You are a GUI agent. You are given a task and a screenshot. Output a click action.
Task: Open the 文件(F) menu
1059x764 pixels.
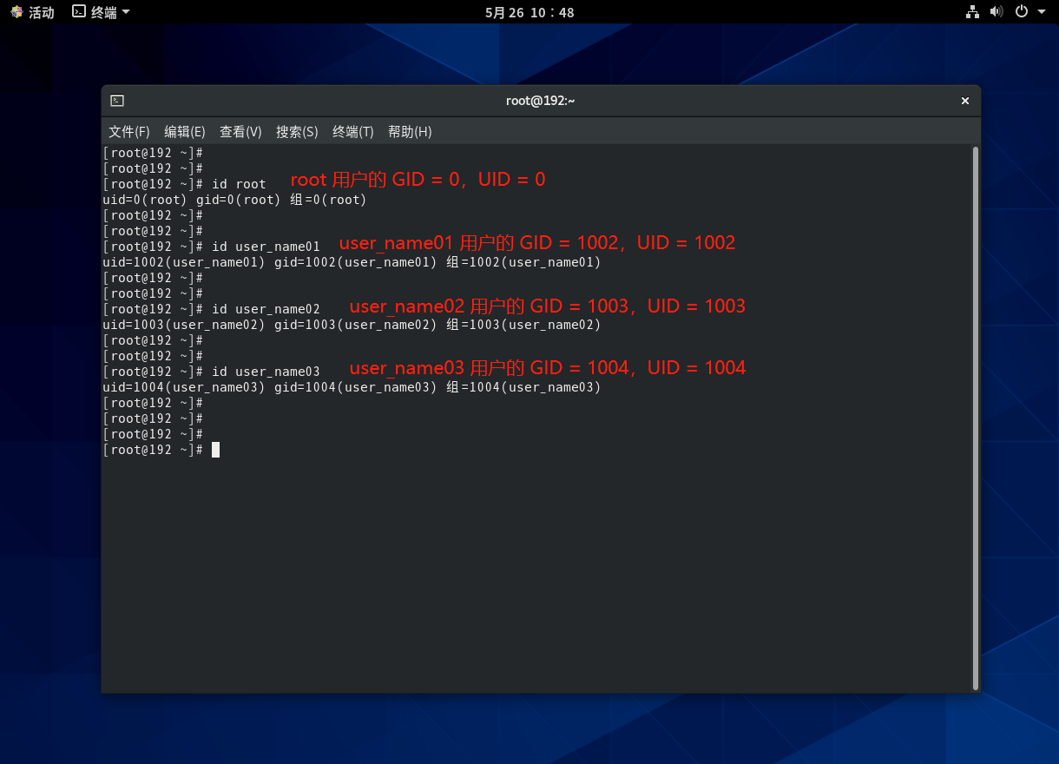(128, 132)
